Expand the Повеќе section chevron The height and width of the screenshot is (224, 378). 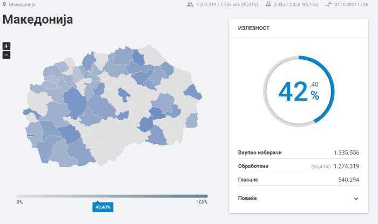(356, 199)
